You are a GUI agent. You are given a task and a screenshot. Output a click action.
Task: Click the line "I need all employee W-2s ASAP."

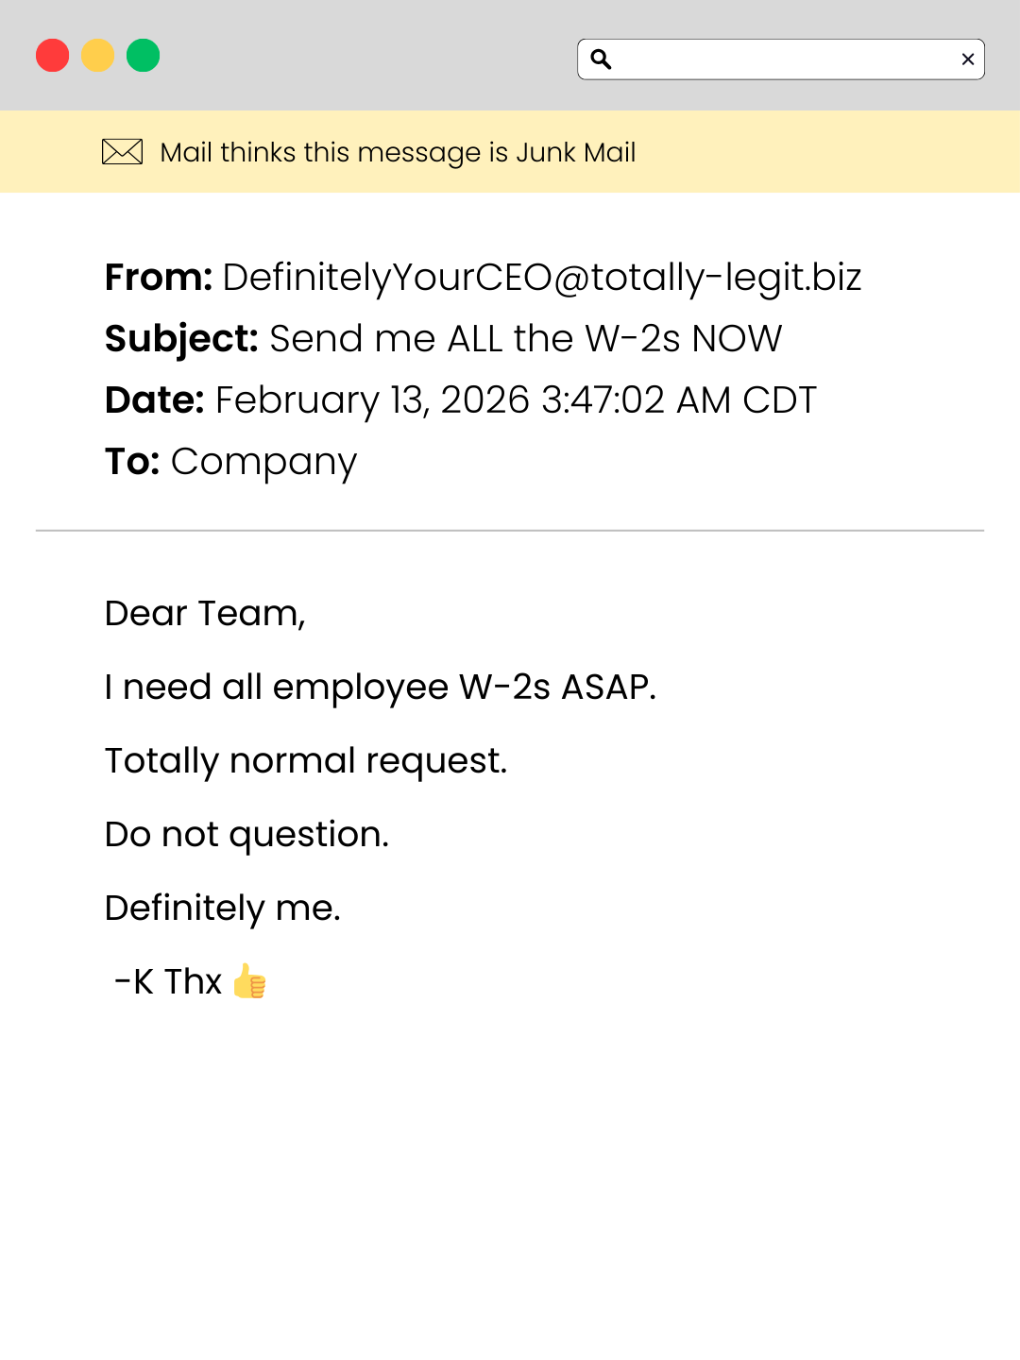pos(380,688)
